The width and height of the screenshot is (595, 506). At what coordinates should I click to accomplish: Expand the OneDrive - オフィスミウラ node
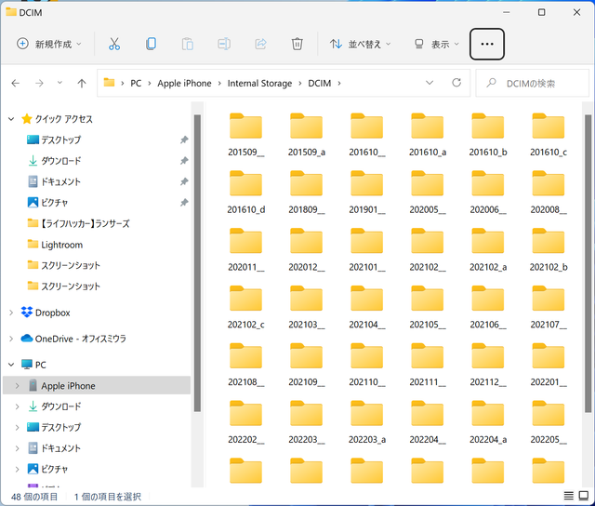pyautogui.click(x=11, y=338)
